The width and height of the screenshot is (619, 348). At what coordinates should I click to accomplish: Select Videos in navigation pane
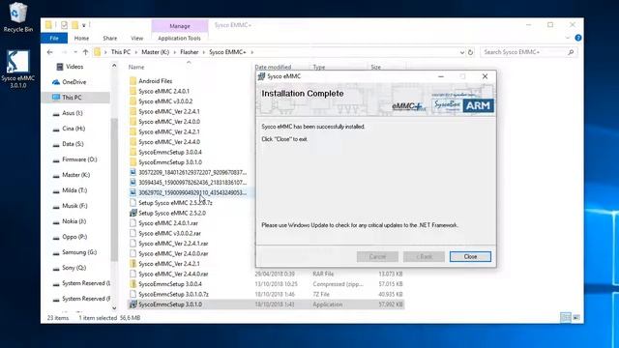74,67
